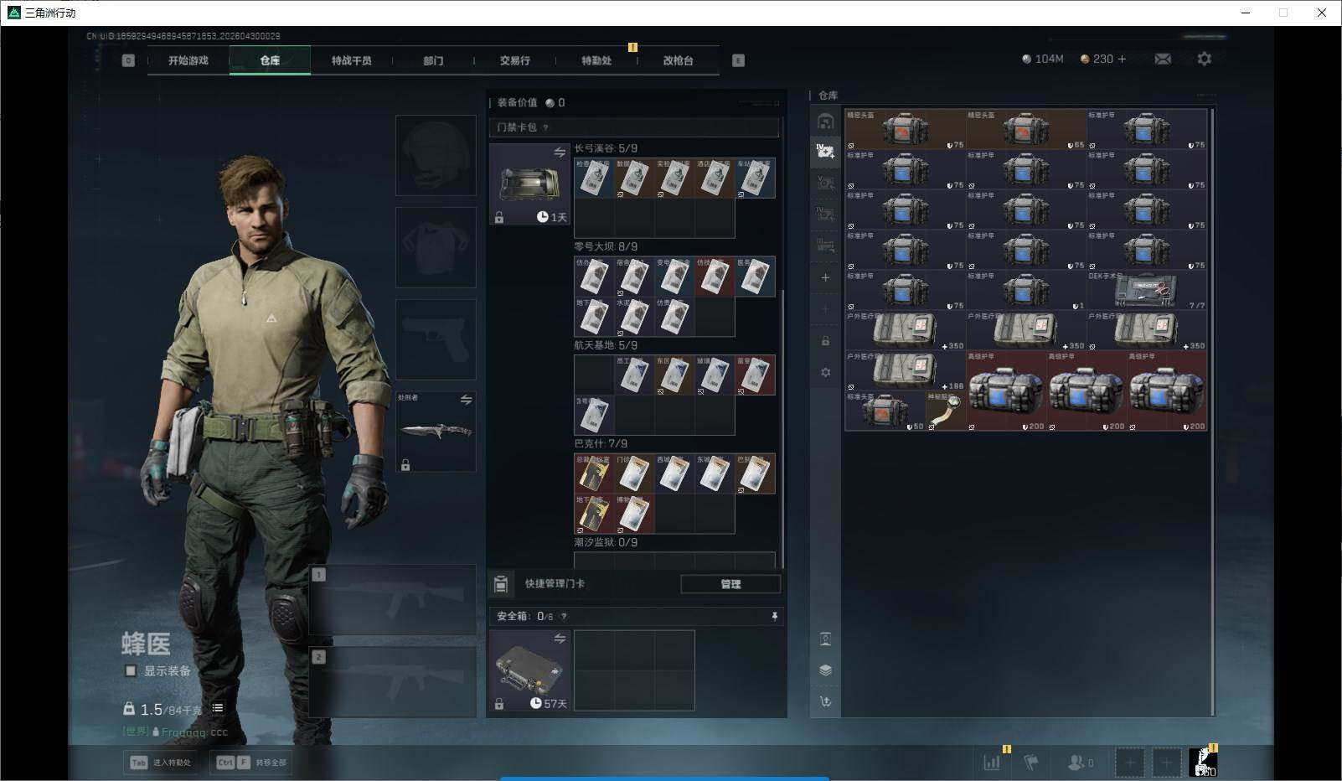Click the portrait icon above the layers icon
This screenshot has width=1342, height=781.
pos(825,639)
